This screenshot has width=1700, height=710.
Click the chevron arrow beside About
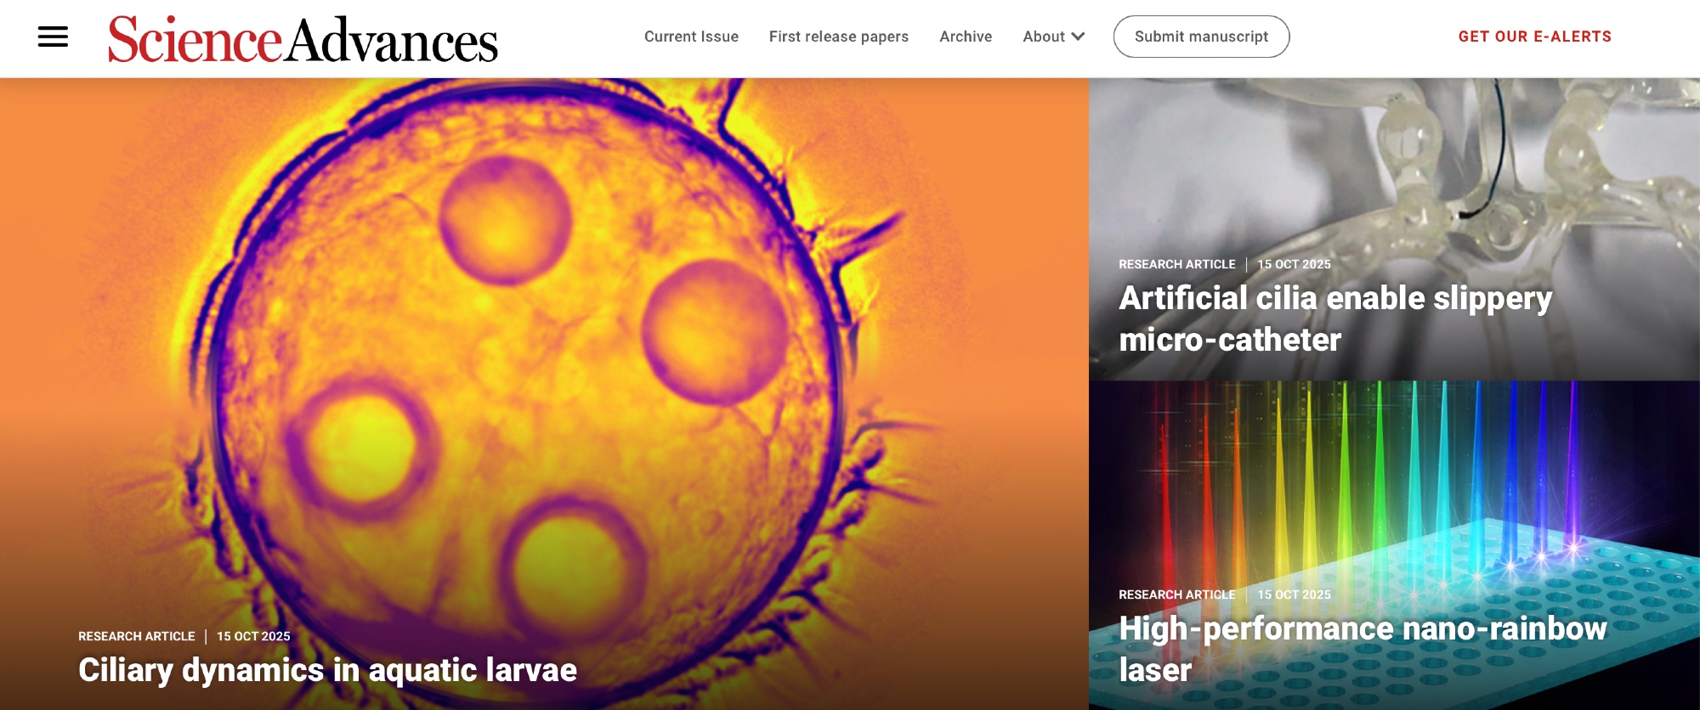(x=1078, y=37)
